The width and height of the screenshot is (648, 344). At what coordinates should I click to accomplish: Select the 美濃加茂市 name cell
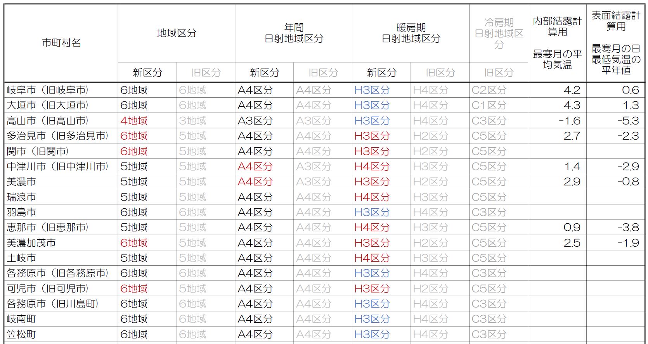[31, 243]
